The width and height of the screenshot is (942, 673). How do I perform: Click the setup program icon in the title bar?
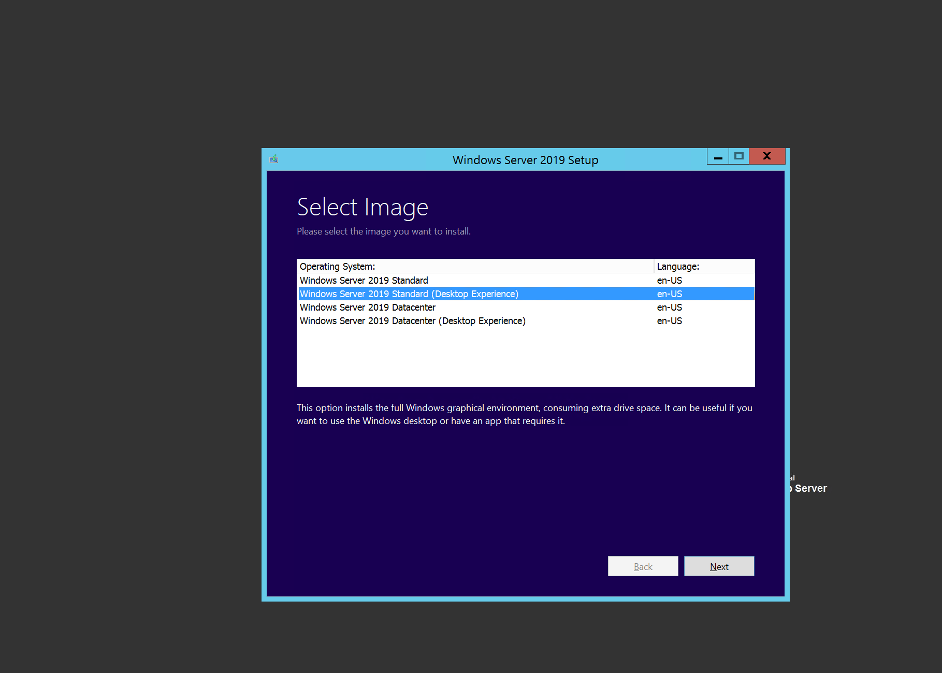tap(274, 159)
